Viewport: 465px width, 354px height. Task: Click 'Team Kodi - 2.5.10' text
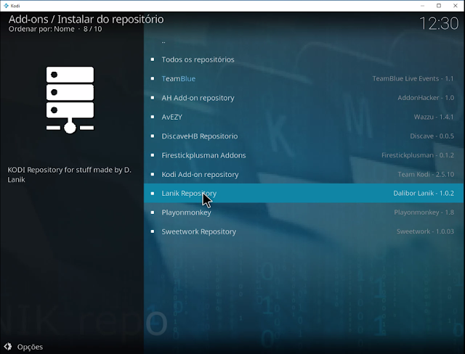click(426, 174)
